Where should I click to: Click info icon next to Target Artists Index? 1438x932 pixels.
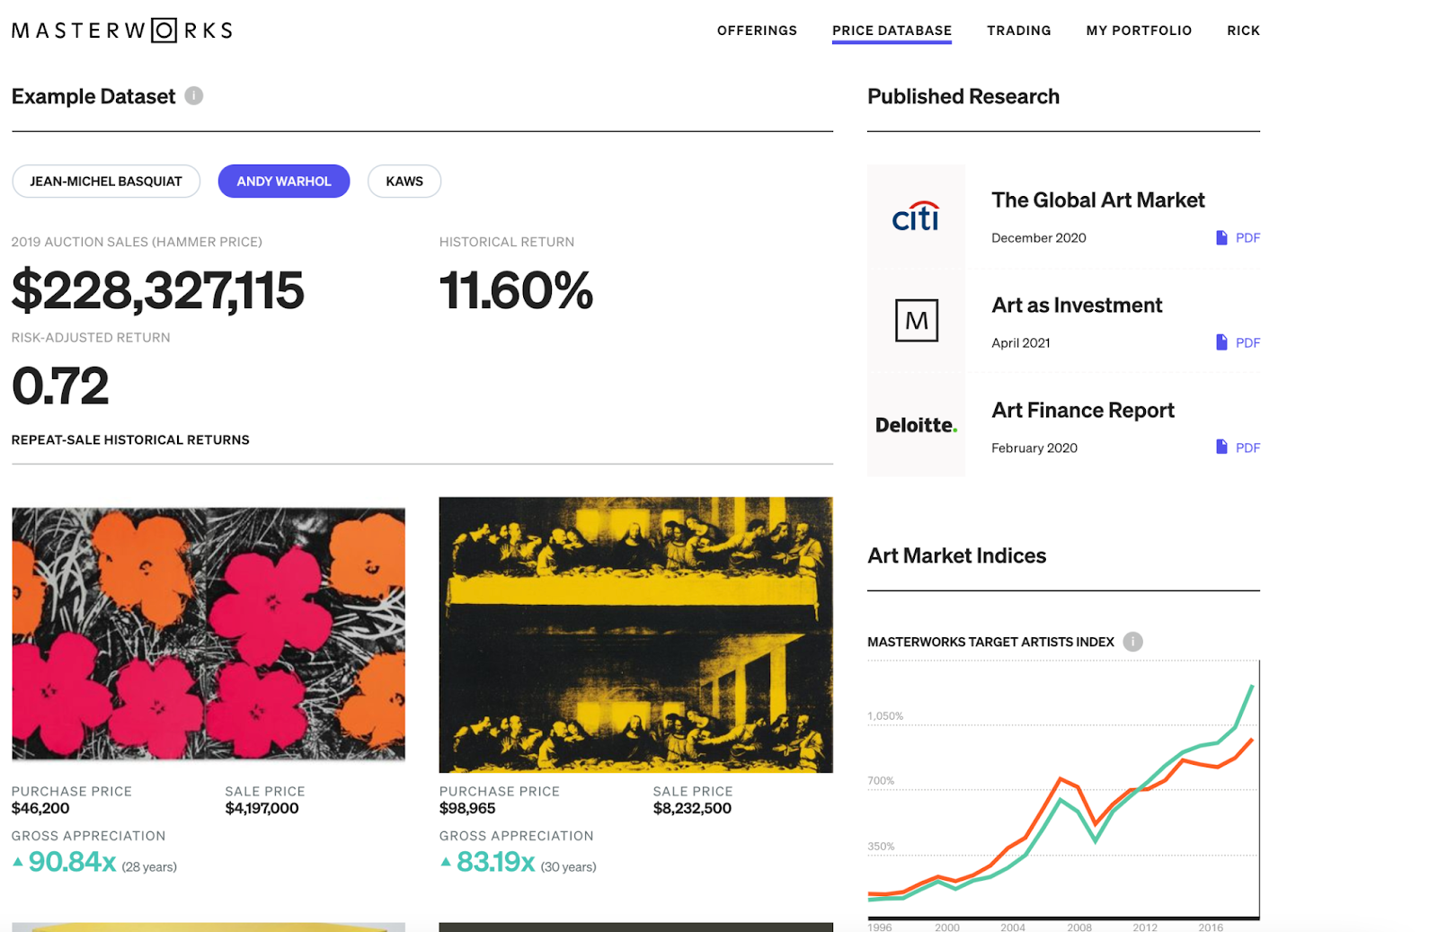[1132, 642]
